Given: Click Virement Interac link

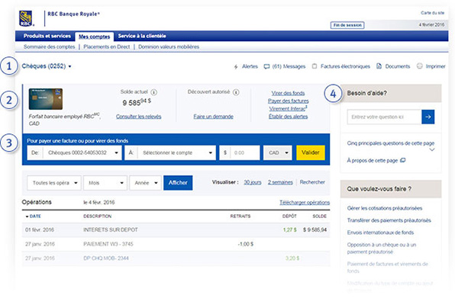Looking at the screenshot, I should [288, 109].
